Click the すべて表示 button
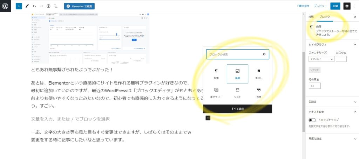This screenshot has width=359, height=159. pos(237,109)
